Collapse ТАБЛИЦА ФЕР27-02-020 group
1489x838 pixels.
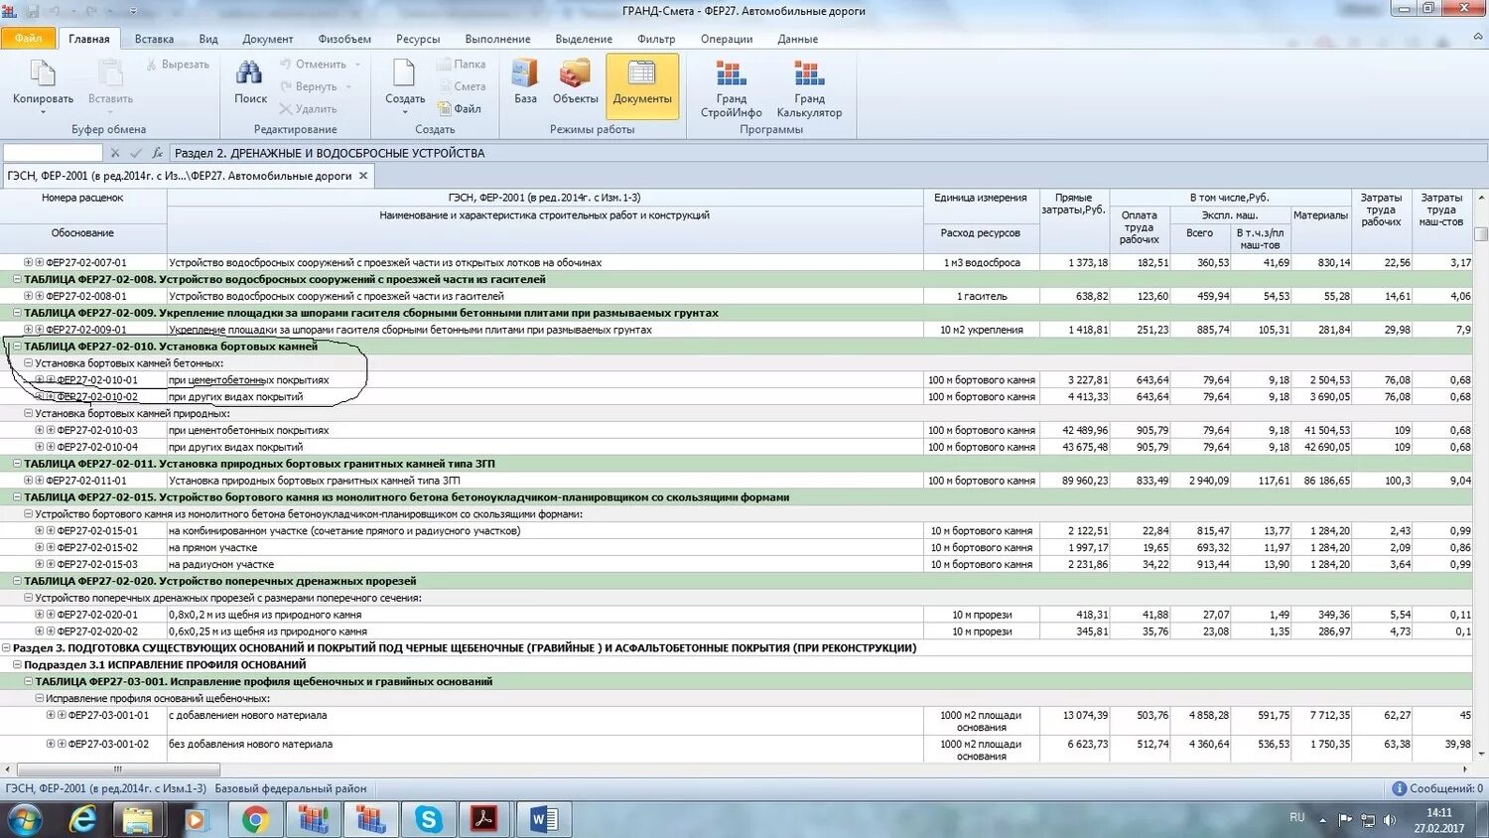(x=17, y=581)
